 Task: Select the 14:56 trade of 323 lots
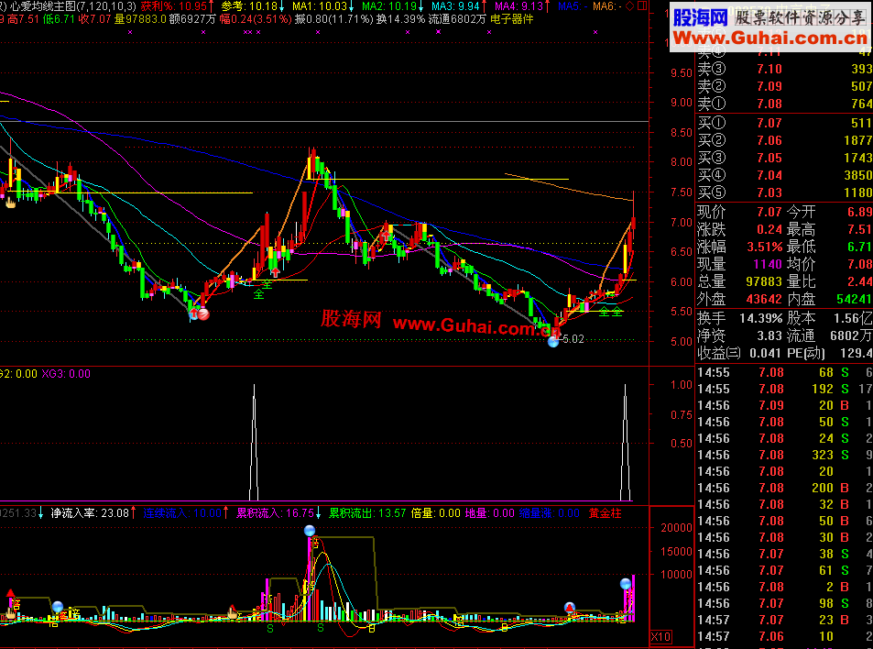pyautogui.click(x=784, y=456)
